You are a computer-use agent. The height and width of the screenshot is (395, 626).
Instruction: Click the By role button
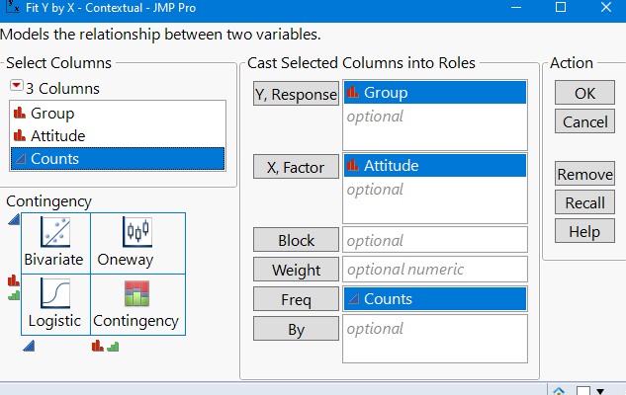pyautogui.click(x=296, y=329)
